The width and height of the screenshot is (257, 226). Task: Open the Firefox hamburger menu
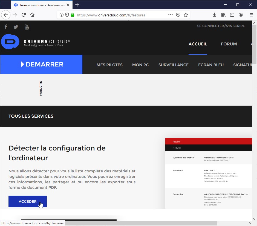tap(252, 15)
